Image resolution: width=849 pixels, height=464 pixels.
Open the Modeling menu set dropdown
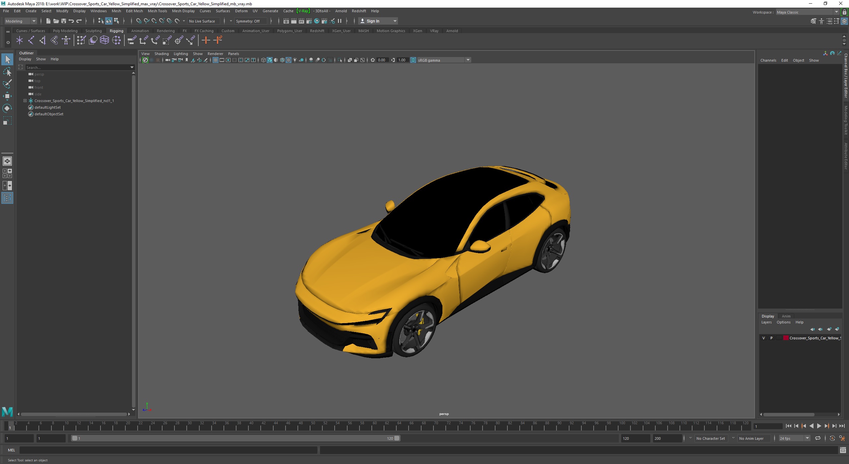tap(20, 21)
